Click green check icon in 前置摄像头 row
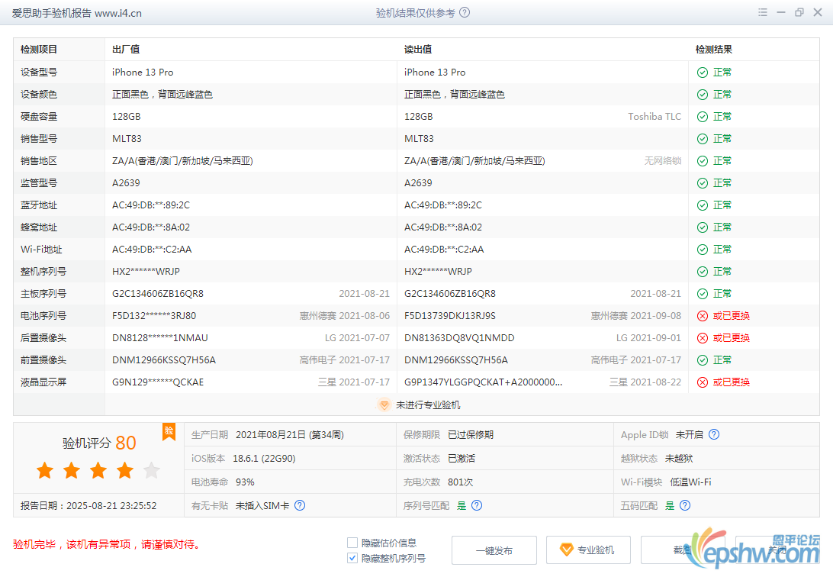Image resolution: width=833 pixels, height=577 pixels. (x=703, y=360)
